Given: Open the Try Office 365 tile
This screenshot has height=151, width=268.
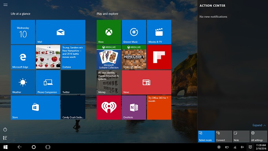Looking at the screenshot, I should click(159, 107).
